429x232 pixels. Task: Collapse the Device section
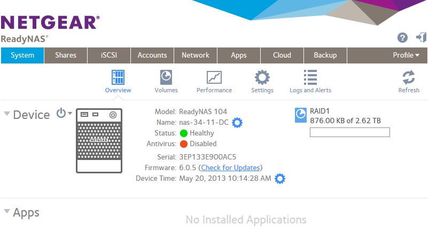tap(7, 114)
